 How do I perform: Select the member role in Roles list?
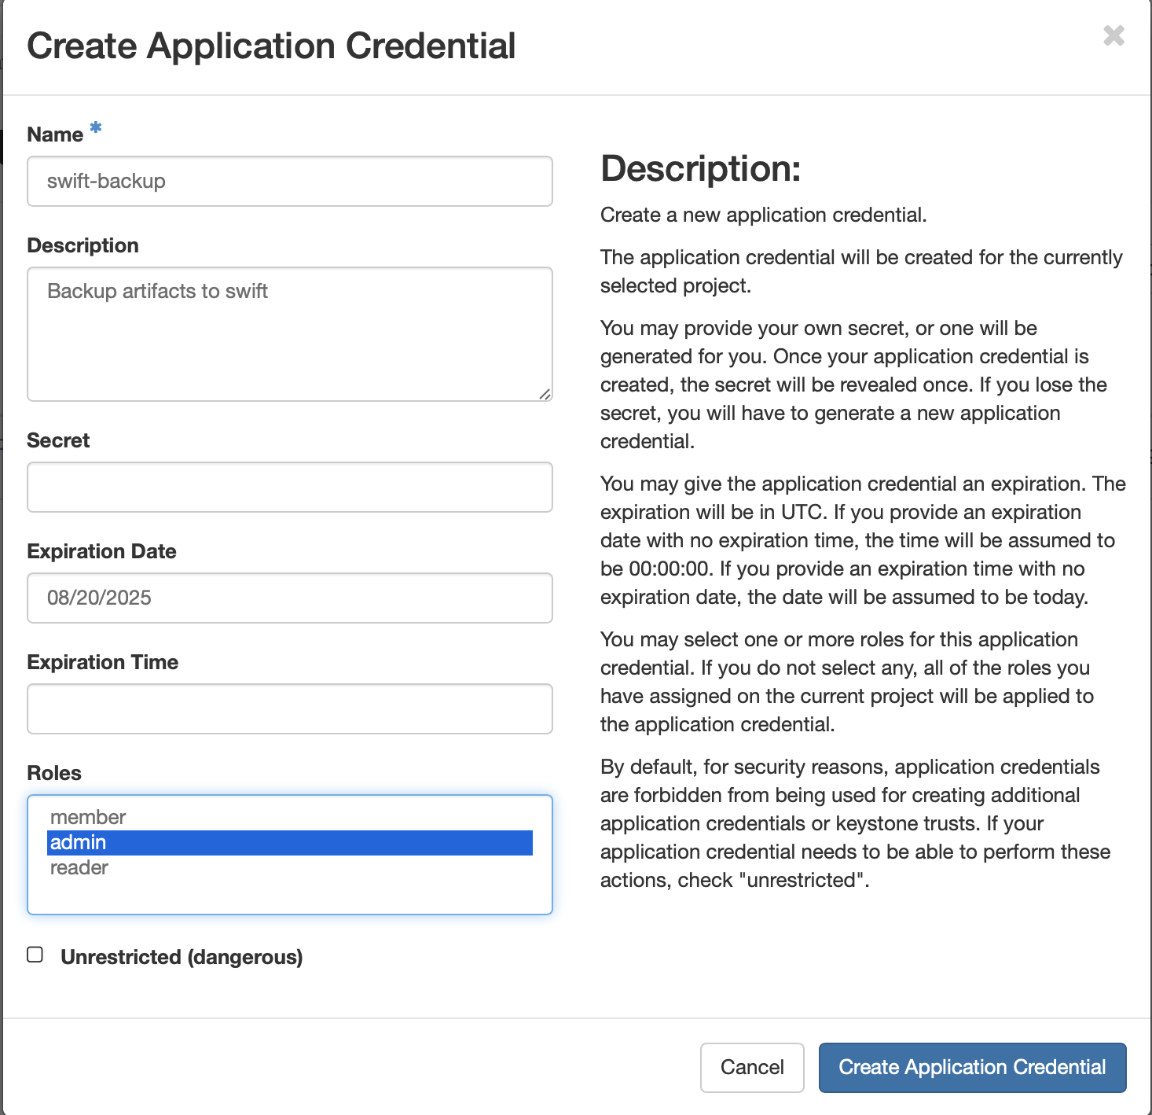coord(88,817)
